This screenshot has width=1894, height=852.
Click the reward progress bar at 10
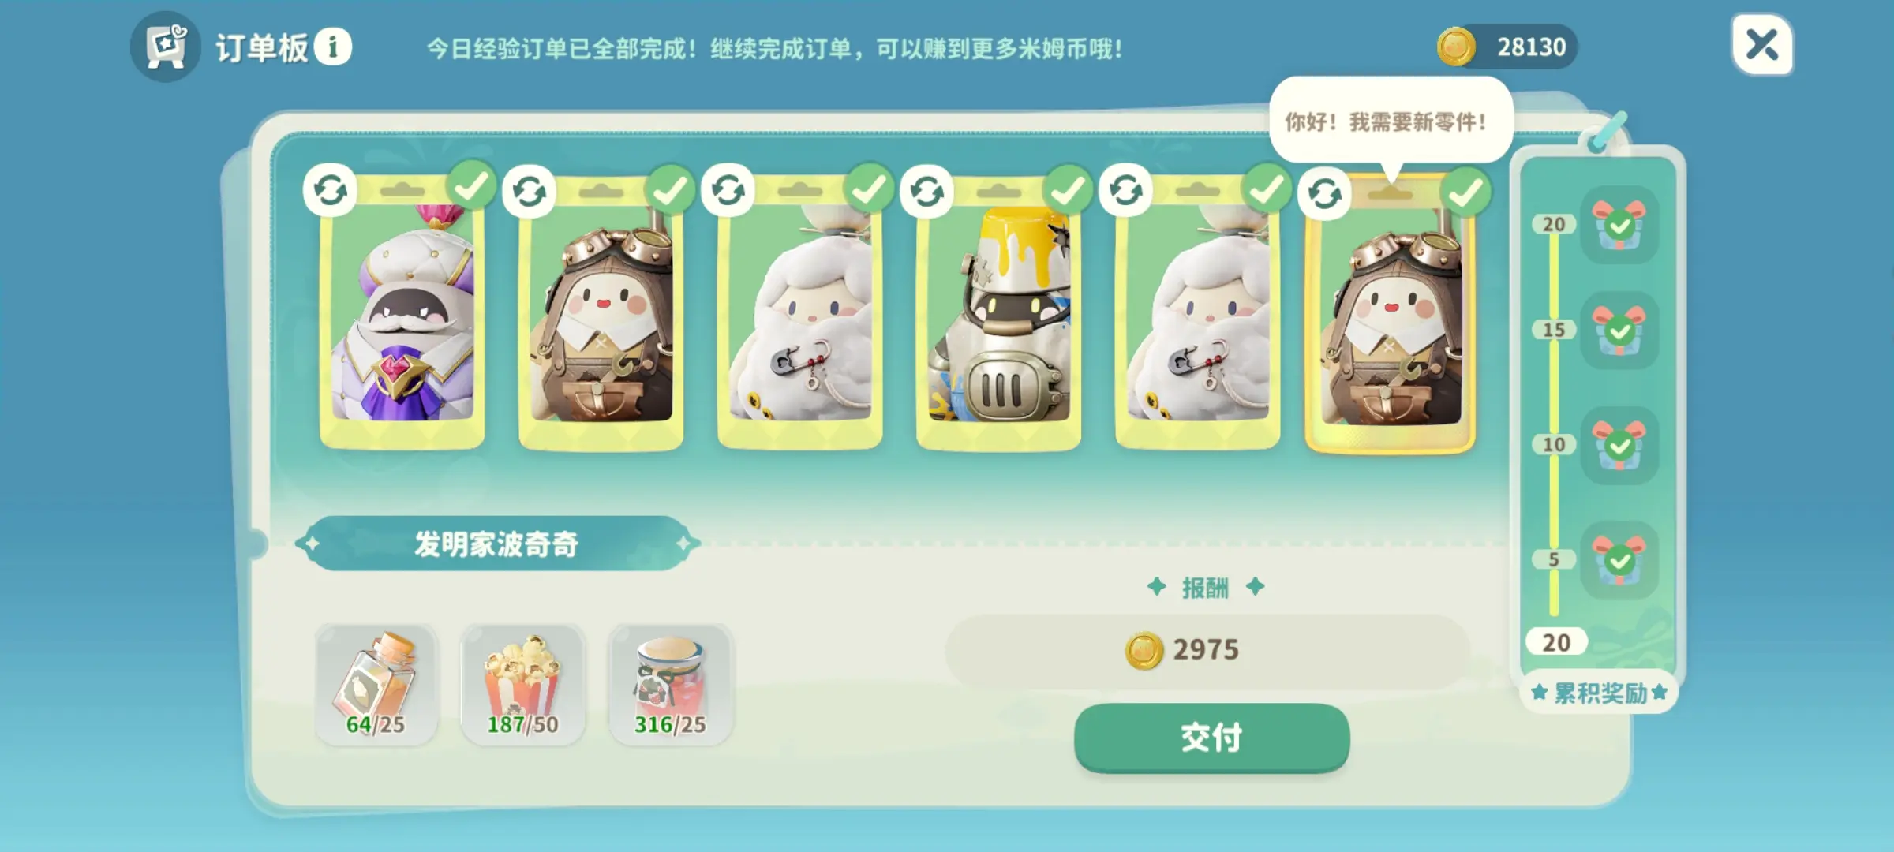(1553, 445)
